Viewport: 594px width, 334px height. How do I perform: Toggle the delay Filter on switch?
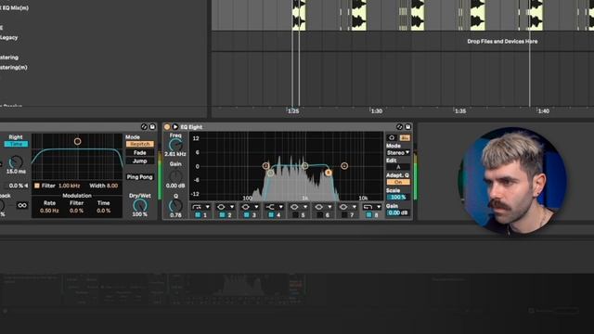(37, 186)
